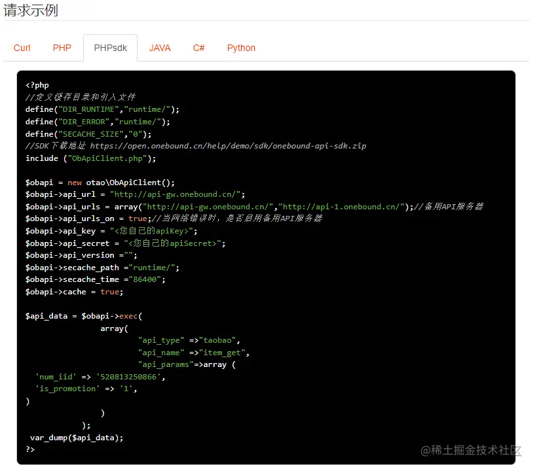Switch to the C# tab

(x=198, y=48)
